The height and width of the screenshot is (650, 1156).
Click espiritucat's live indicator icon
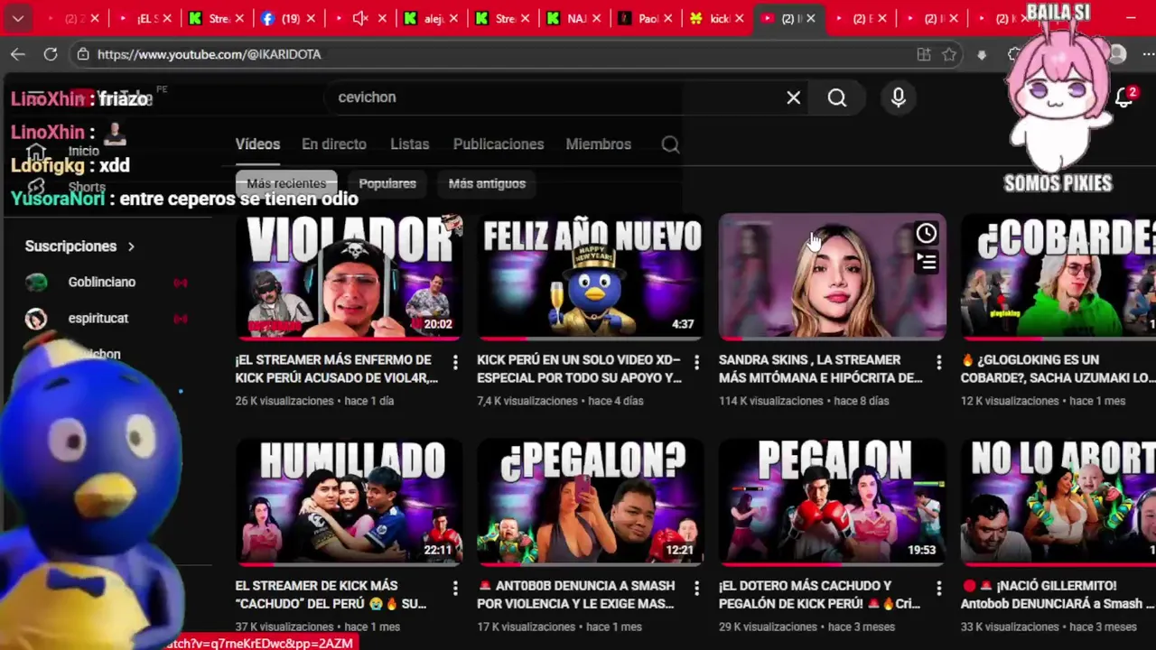(x=181, y=319)
